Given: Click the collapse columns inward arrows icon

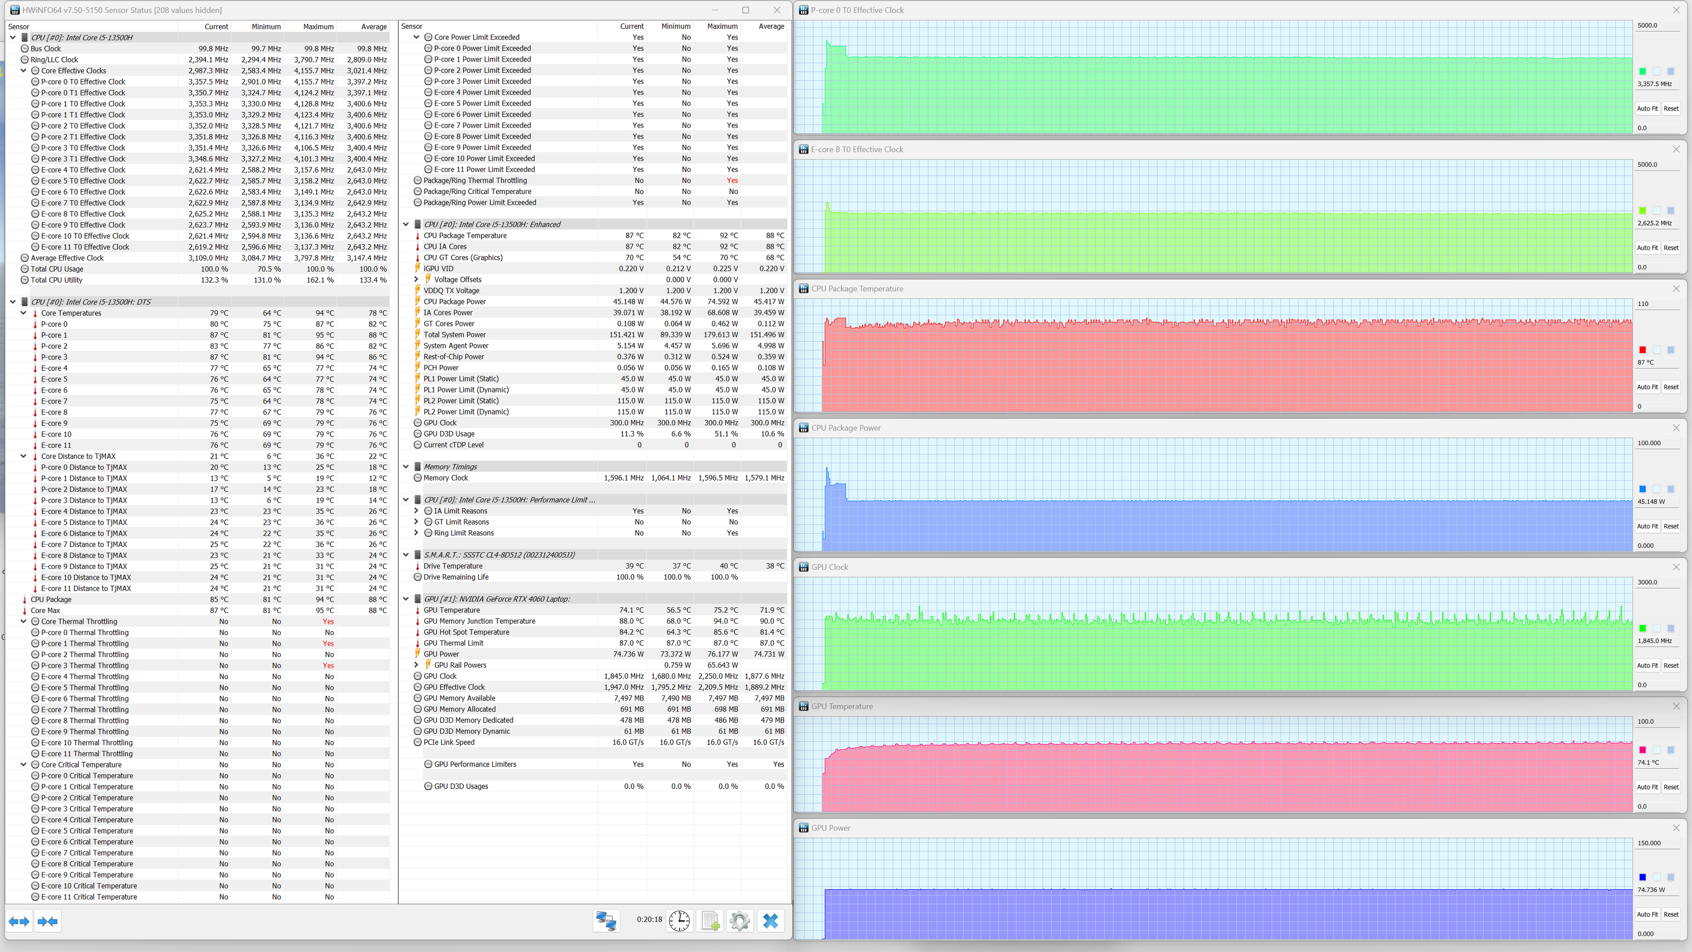Looking at the screenshot, I should click(x=48, y=921).
